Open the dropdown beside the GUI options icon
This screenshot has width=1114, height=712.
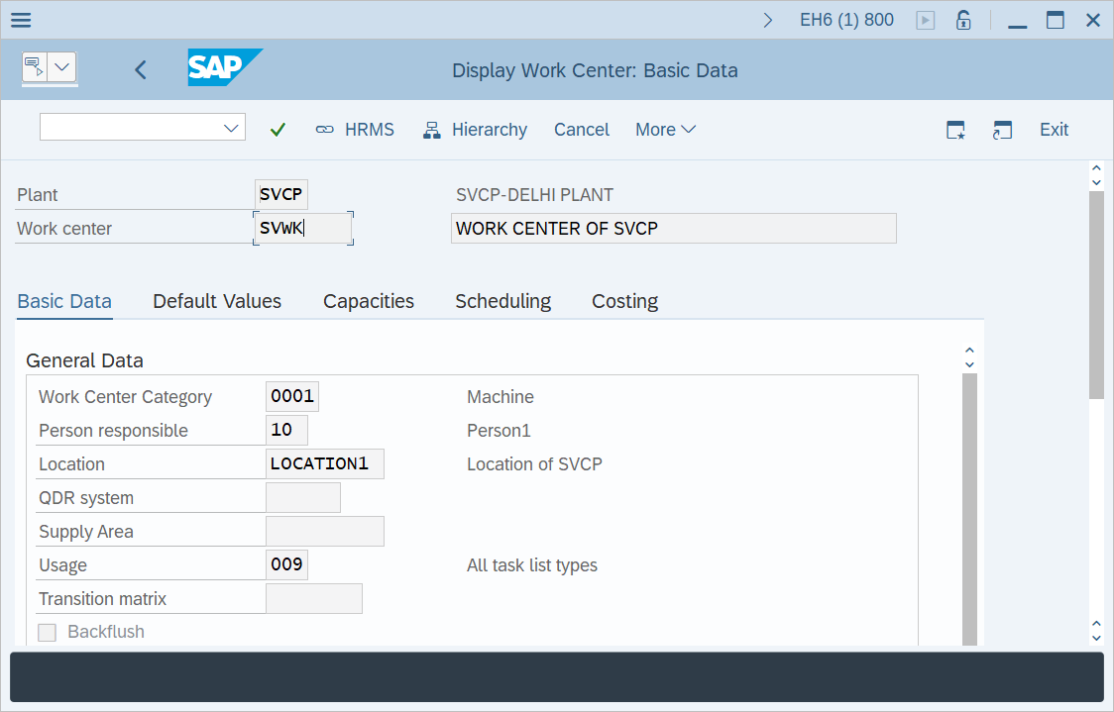[63, 68]
